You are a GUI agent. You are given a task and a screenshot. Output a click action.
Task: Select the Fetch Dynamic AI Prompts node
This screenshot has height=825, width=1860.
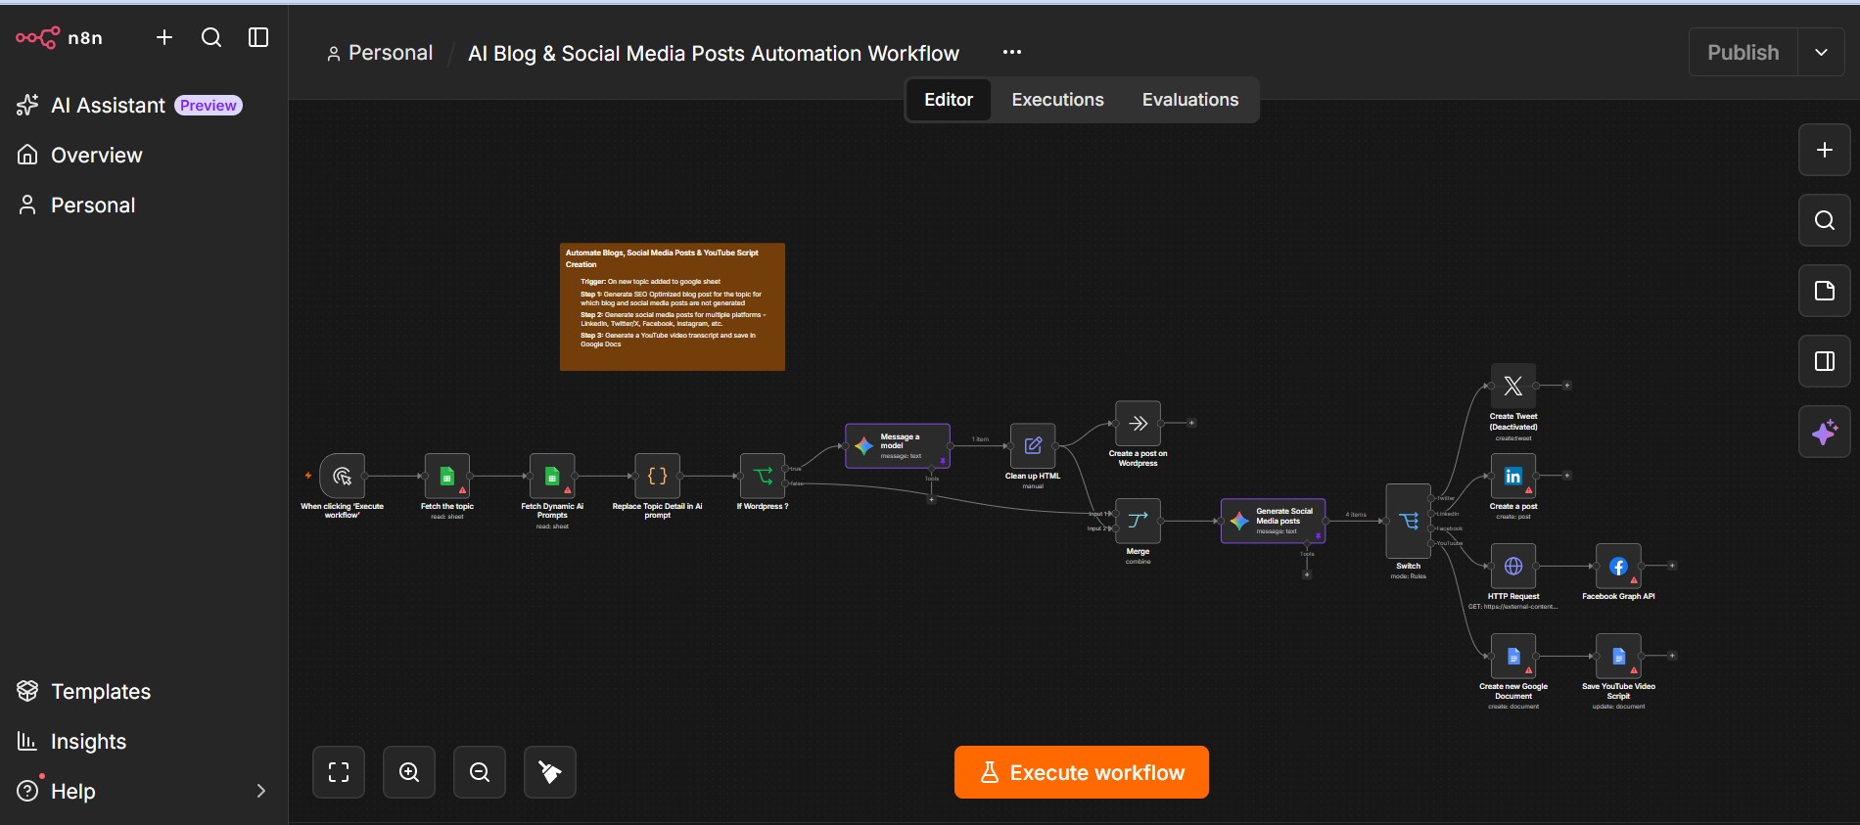click(x=552, y=477)
